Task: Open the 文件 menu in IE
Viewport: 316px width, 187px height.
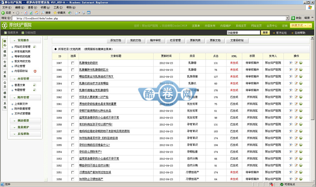Action: point(7,7)
